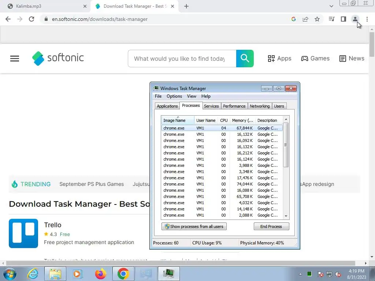Viewport: 375px width, 281px height.
Task: Show hidden system tray icons
Action: click(x=300, y=274)
